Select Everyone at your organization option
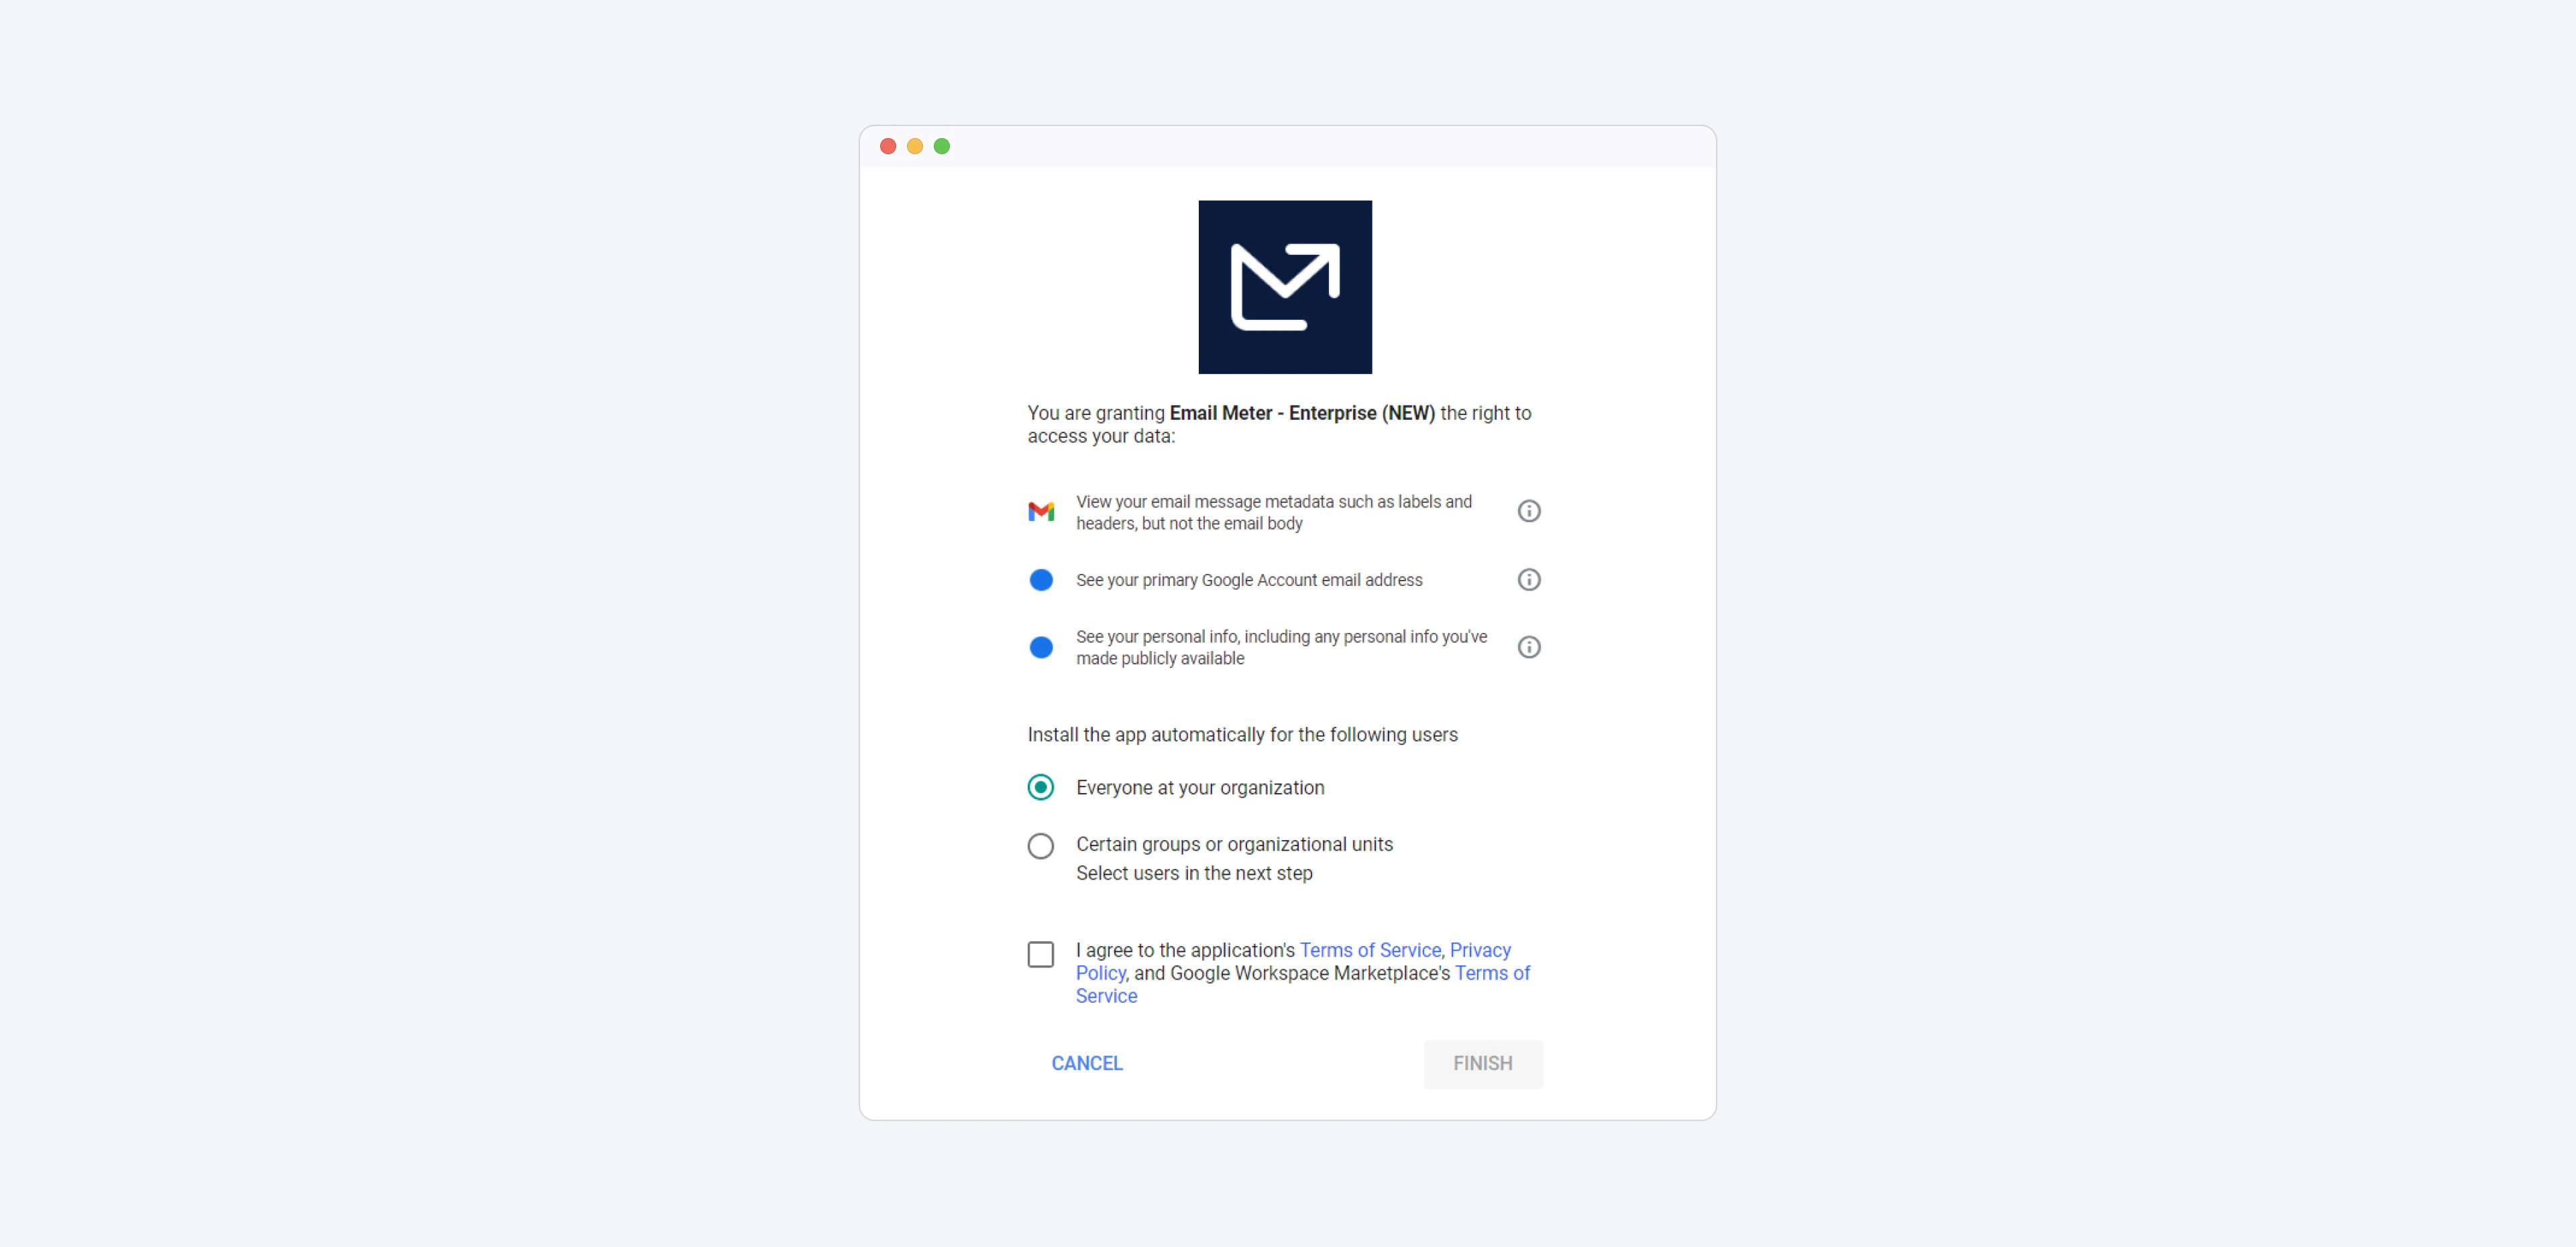The height and width of the screenshot is (1247, 2576). (x=1041, y=787)
